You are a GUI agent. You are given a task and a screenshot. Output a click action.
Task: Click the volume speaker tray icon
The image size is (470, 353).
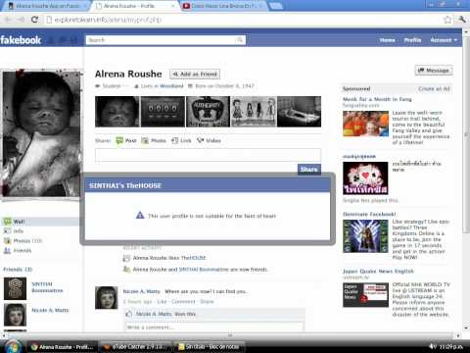pyautogui.click(x=433, y=346)
